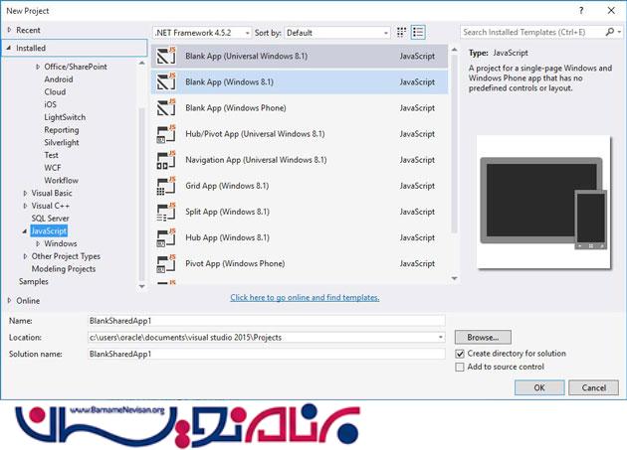The width and height of the screenshot is (627, 450).
Task: Switch templates to small icons view
Action: [401, 33]
